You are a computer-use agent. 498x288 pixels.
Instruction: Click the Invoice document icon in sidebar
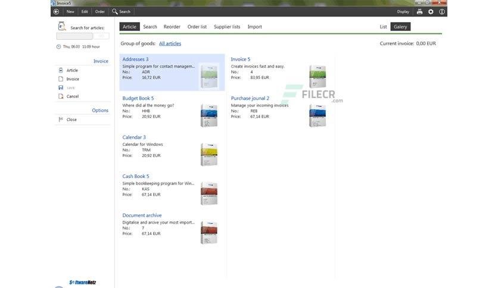click(x=61, y=79)
